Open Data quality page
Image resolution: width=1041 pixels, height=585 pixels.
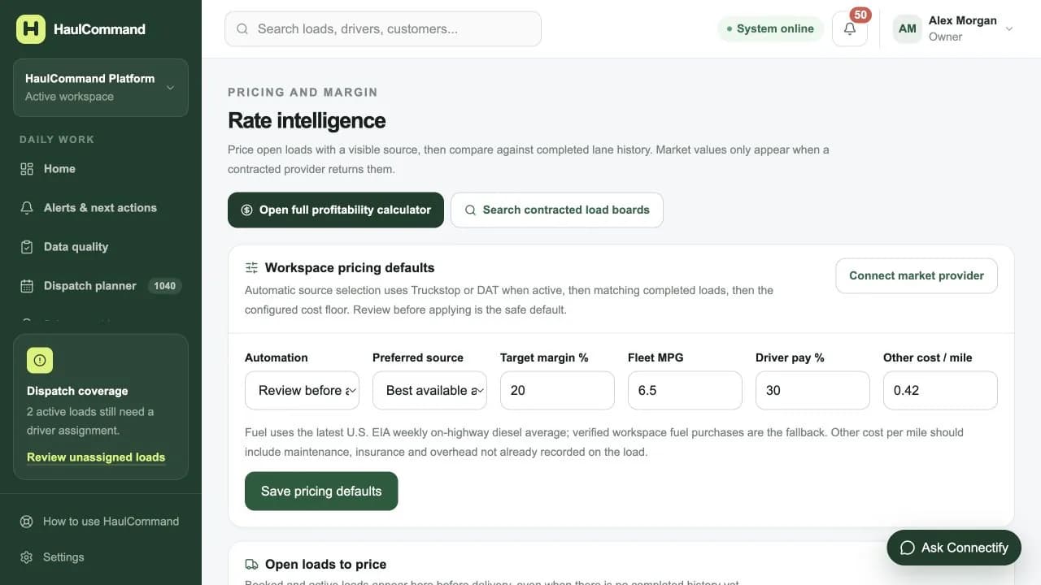(101, 247)
